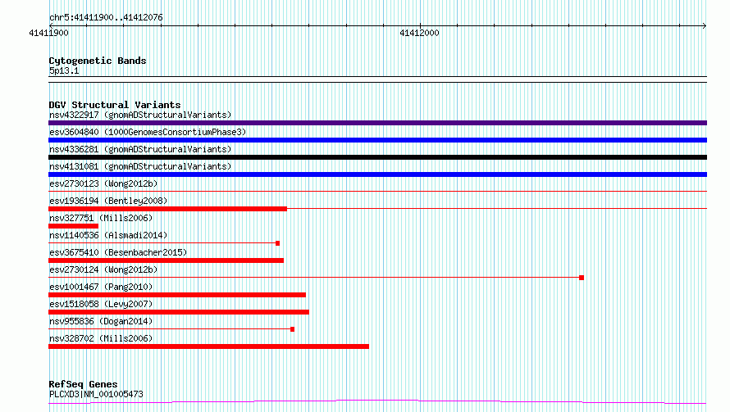Click the chr5:41411900..41412076 region label
This screenshot has height=412, width=730.
click(106, 18)
